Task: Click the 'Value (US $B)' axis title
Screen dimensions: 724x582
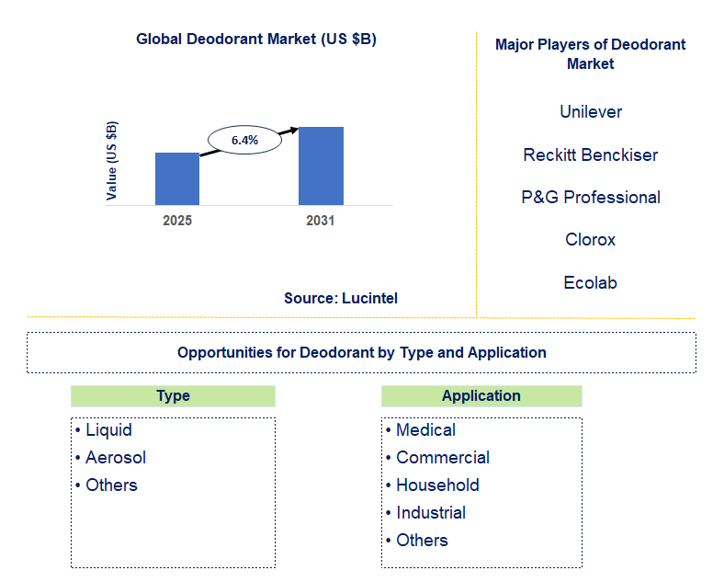Action: point(111,161)
